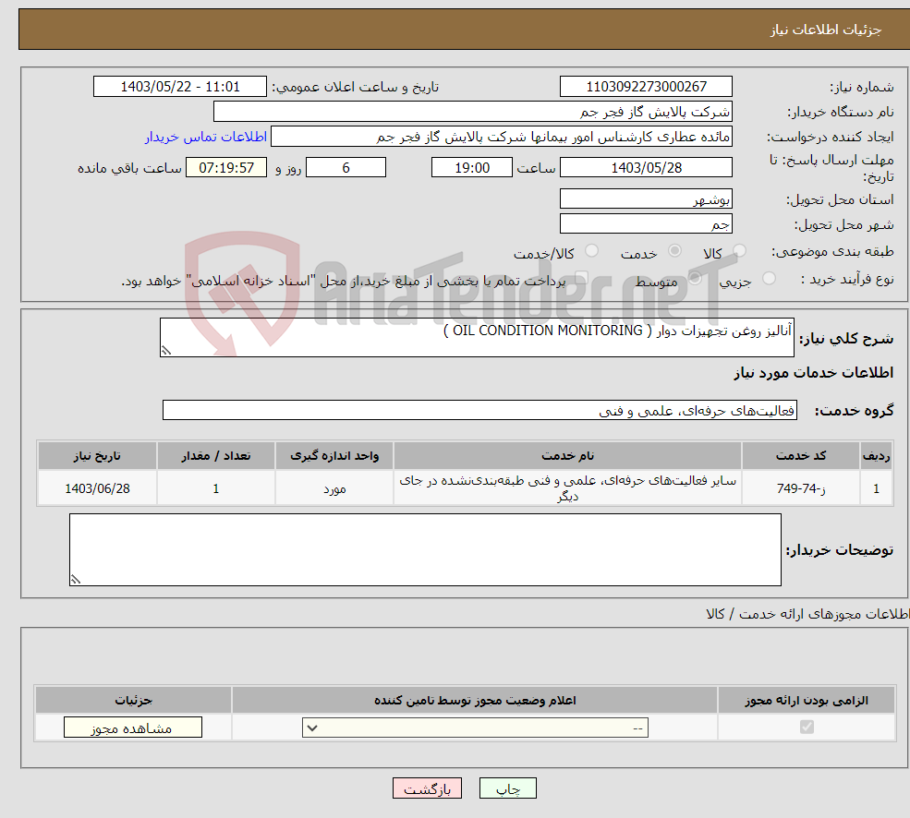The height and width of the screenshot is (818, 910).
Task: Click the delivery city field جم
Action: click(x=646, y=224)
